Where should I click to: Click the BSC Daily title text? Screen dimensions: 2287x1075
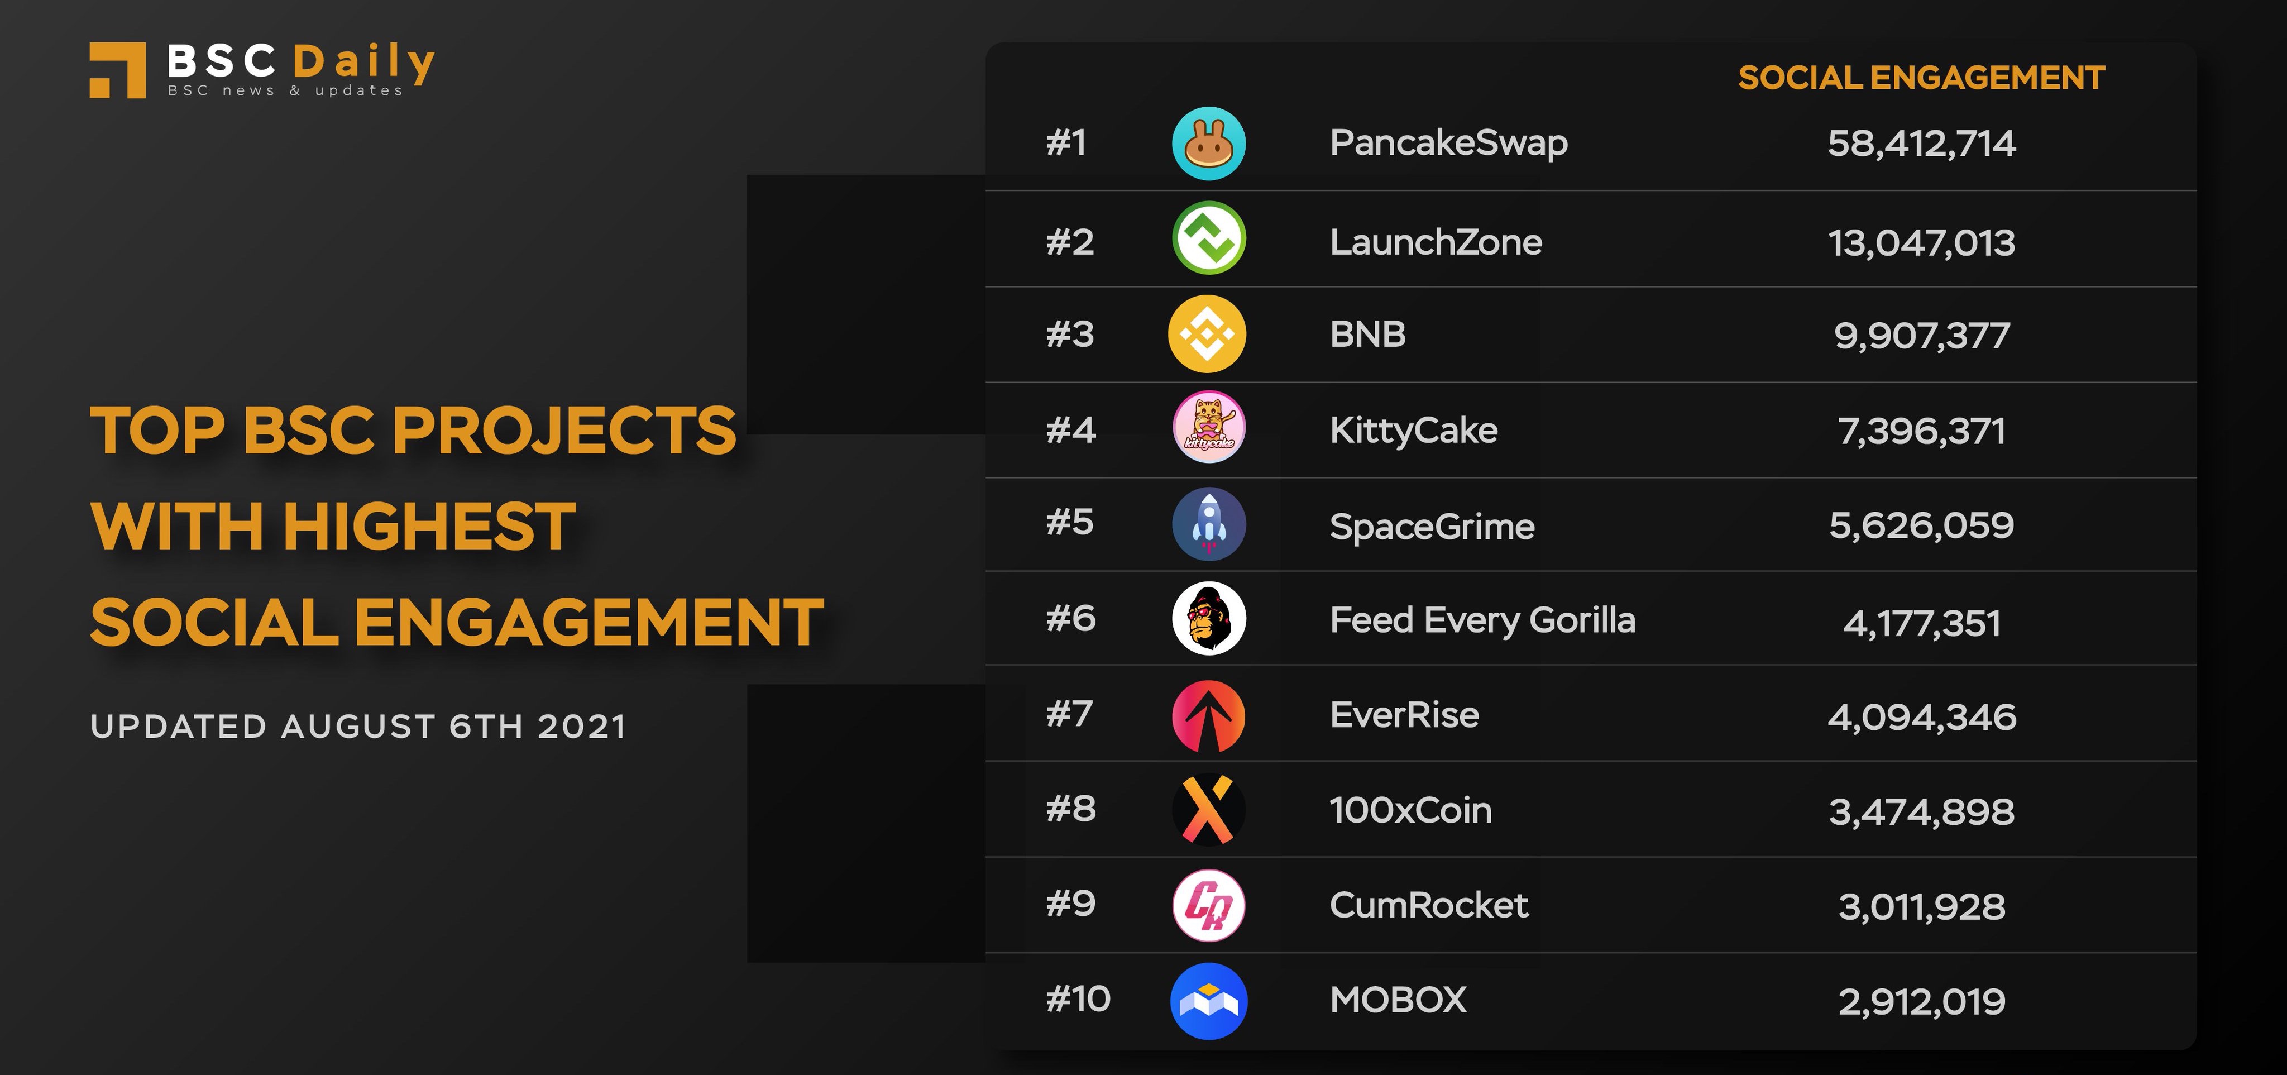[301, 61]
